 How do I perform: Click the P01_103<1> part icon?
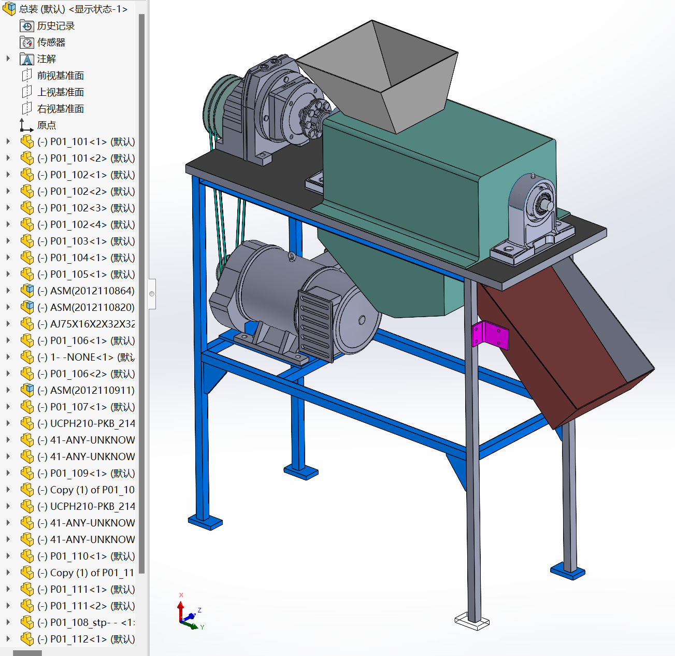(27, 241)
